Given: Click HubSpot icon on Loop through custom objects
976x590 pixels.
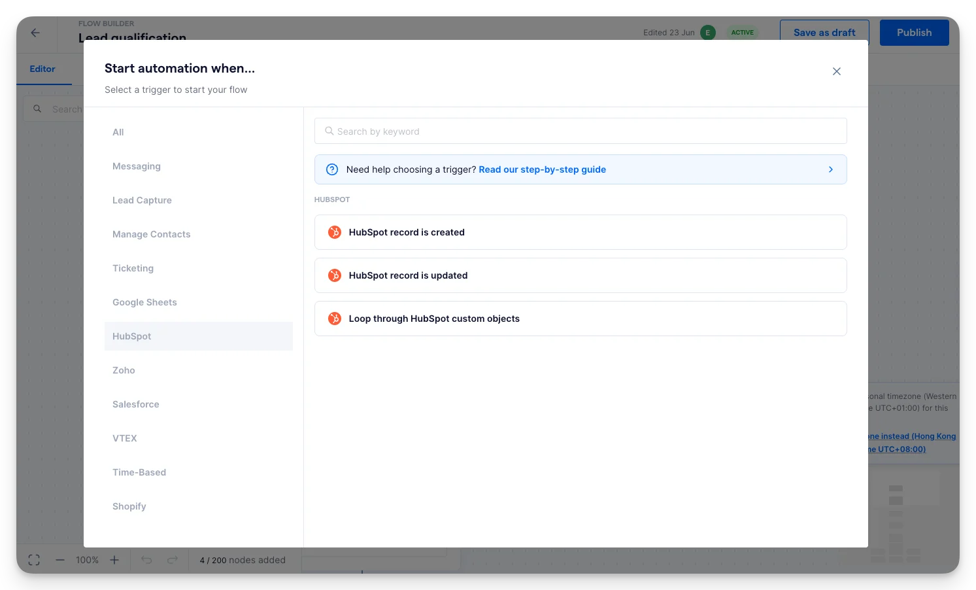Looking at the screenshot, I should click(334, 319).
